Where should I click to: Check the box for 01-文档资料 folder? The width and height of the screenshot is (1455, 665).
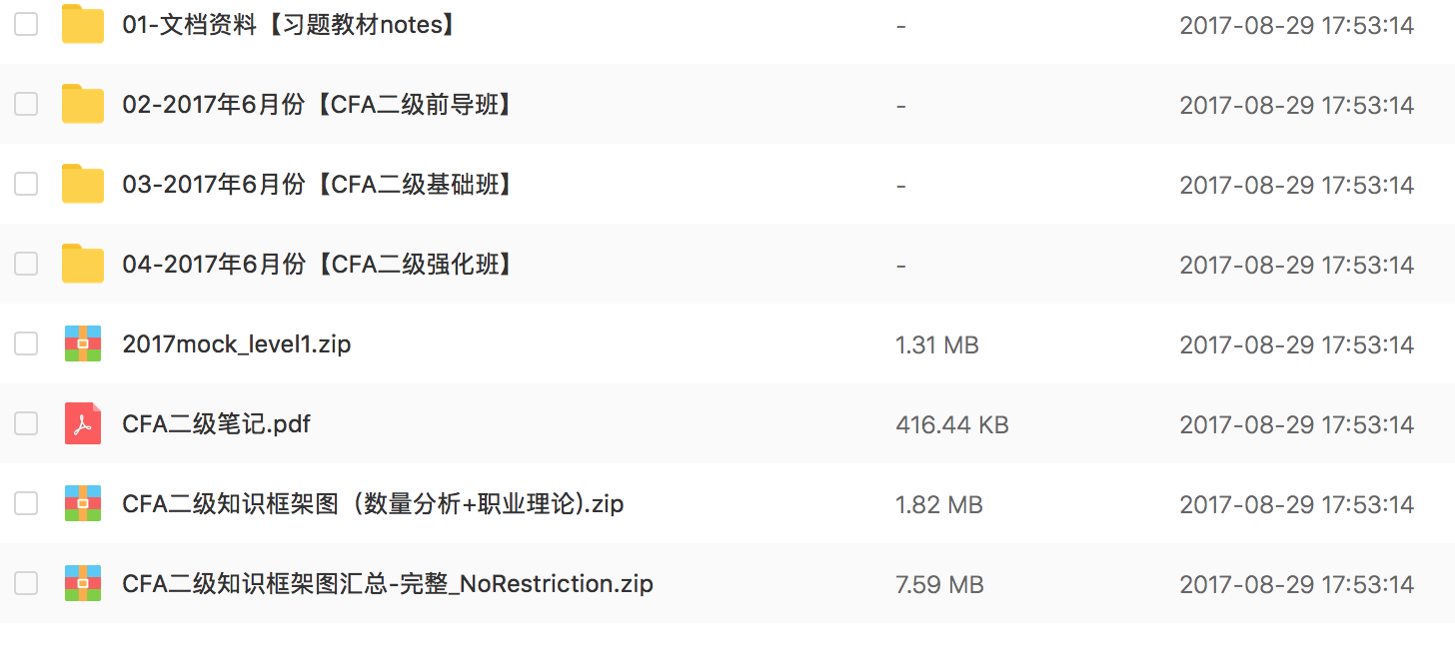click(26, 25)
